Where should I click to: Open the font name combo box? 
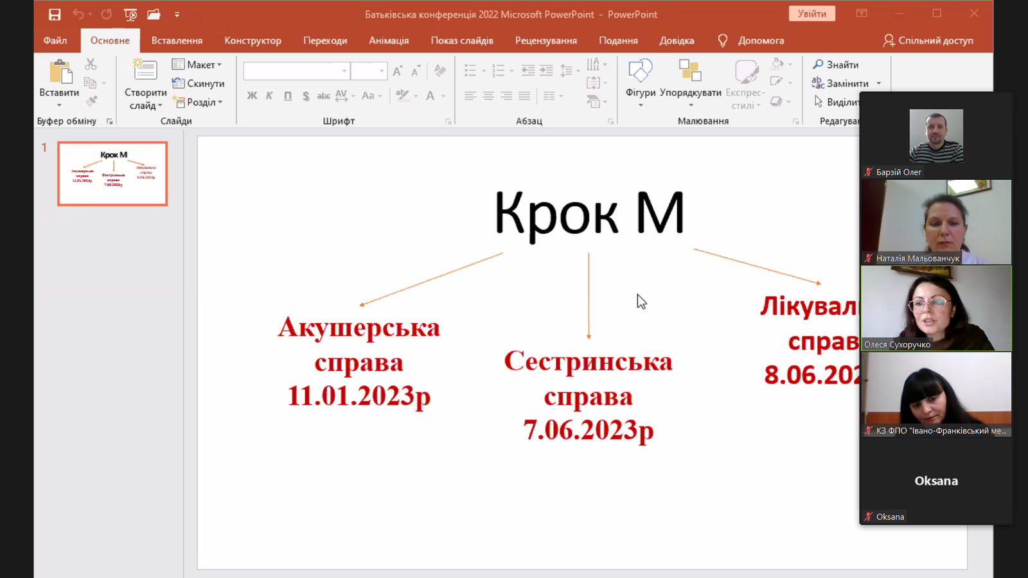click(296, 71)
